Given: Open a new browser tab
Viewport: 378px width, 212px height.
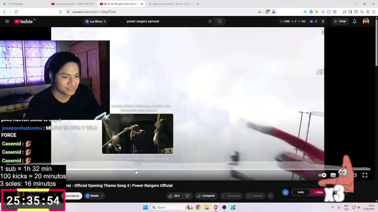Looking at the screenshot, I should [198, 4].
